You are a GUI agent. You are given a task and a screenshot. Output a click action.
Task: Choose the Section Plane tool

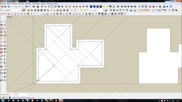click(5, 80)
